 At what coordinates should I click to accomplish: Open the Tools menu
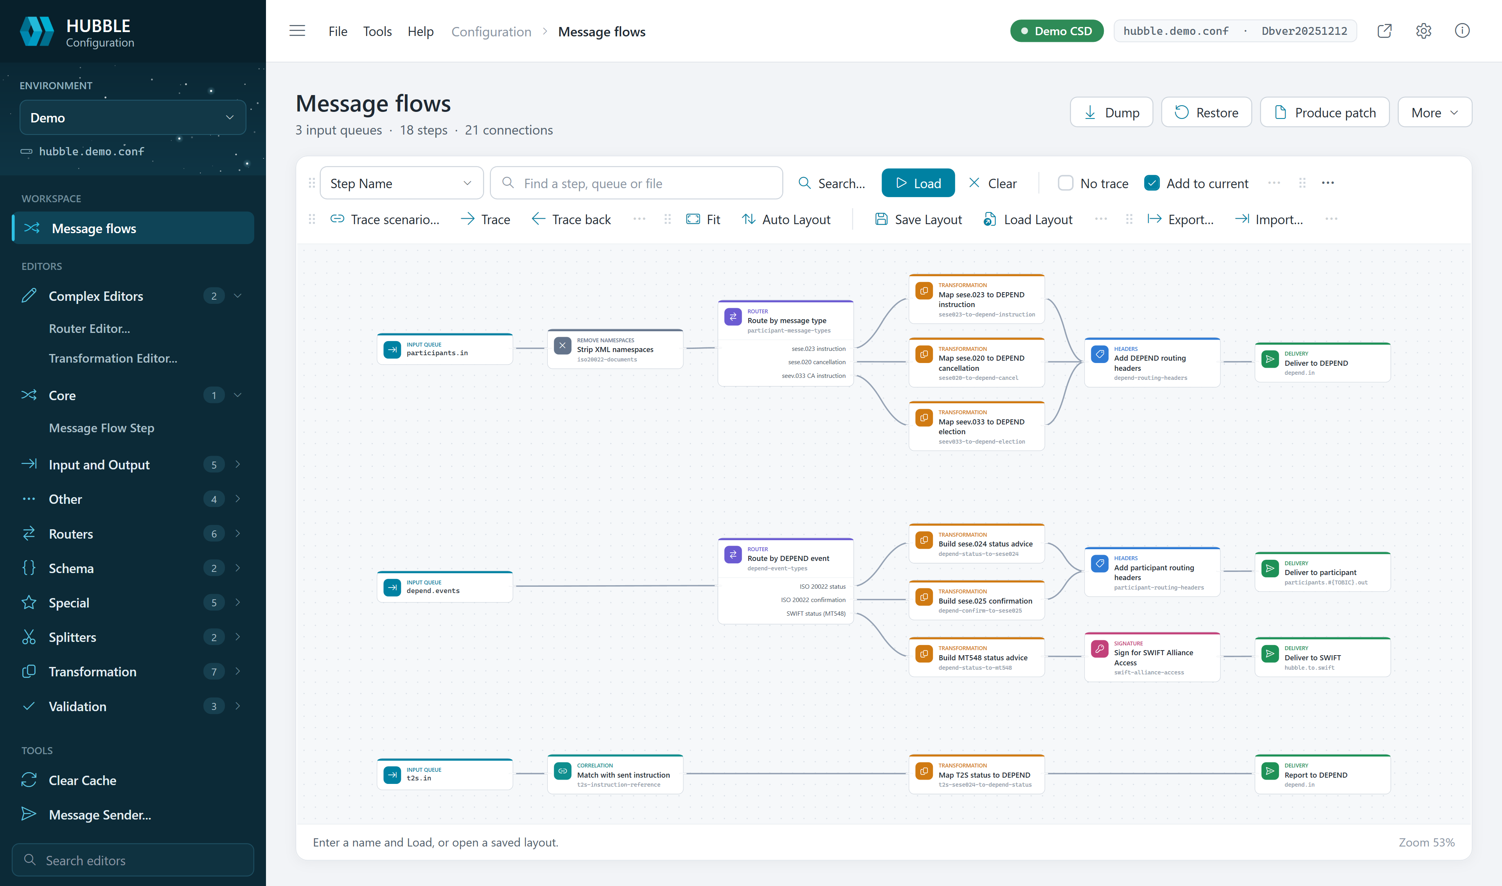tap(377, 31)
